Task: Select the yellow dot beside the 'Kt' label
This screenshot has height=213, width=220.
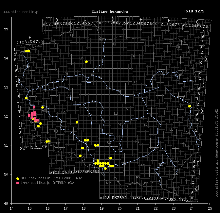Action: click(x=111, y=158)
